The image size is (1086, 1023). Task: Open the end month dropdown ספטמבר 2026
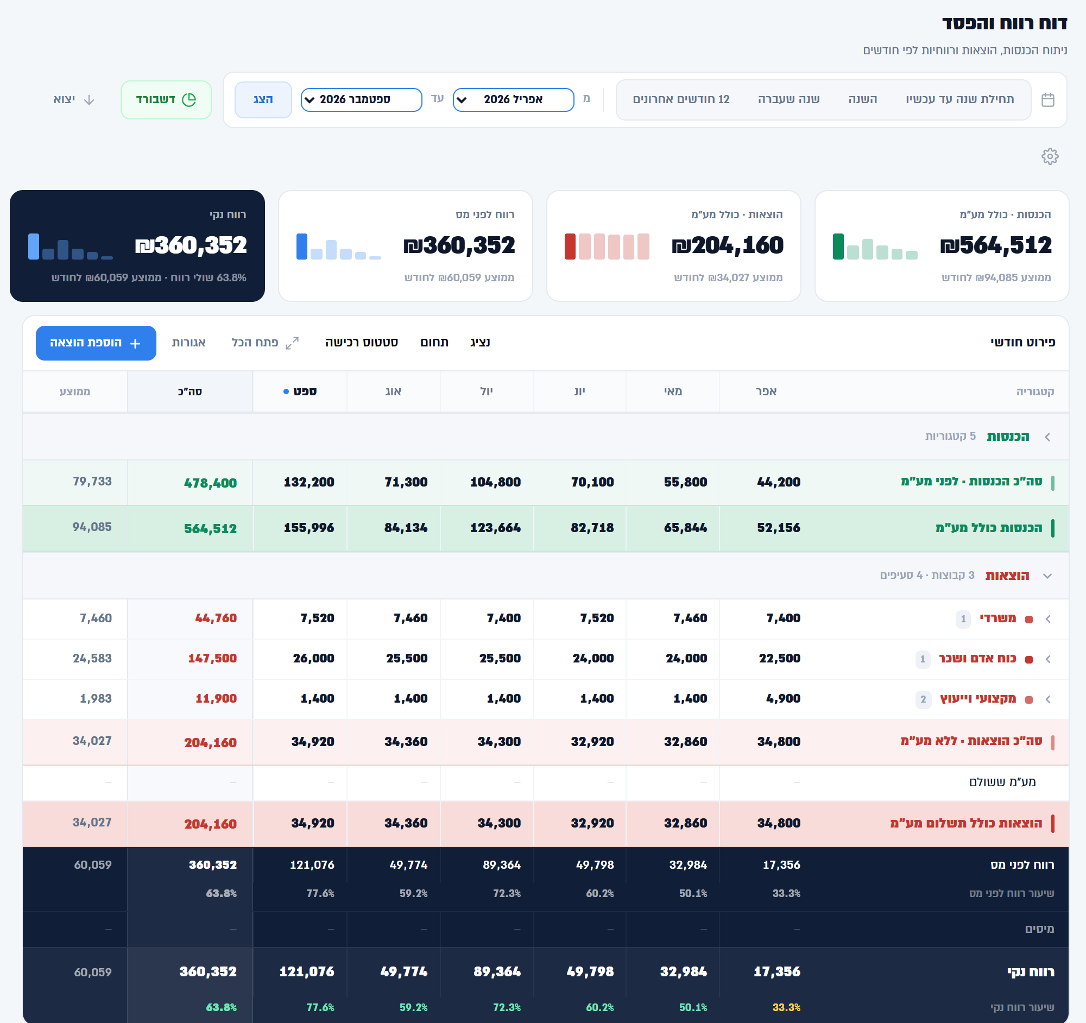pyautogui.click(x=361, y=100)
